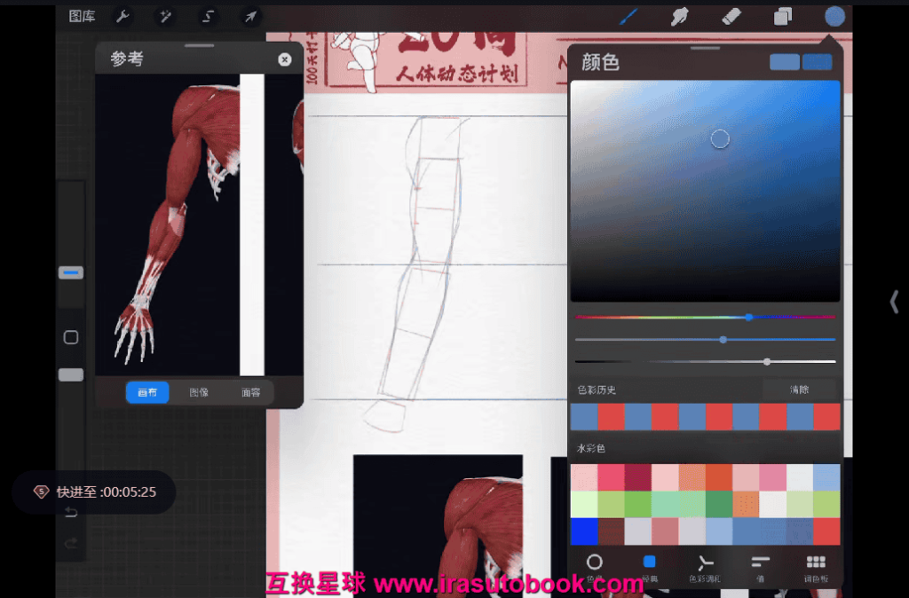Pick the first swatch in 色彩历史 row
Viewport: 909px width, 598px height.
[x=584, y=417]
